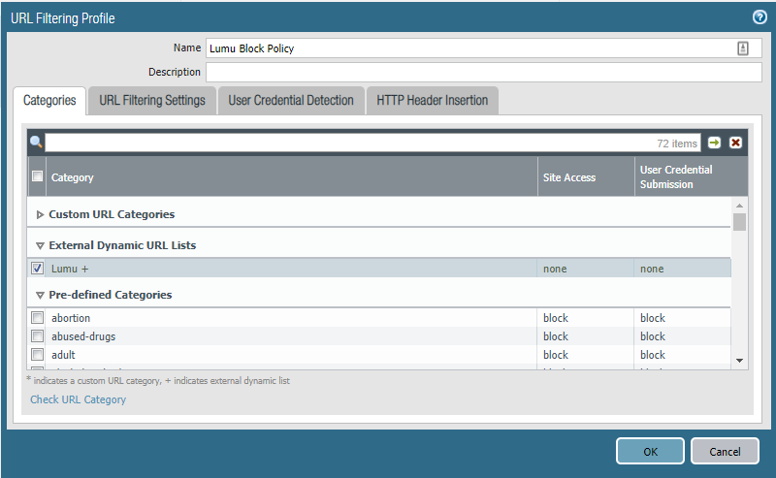Click into the Description field
Screen dimensions: 776x478
[x=479, y=72]
